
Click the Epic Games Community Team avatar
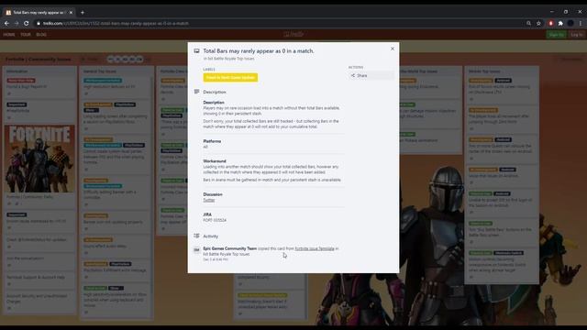[x=196, y=250]
